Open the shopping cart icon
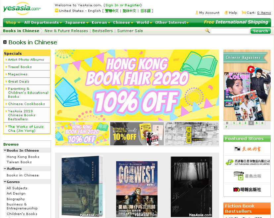274x218 pixels. coord(244,13)
